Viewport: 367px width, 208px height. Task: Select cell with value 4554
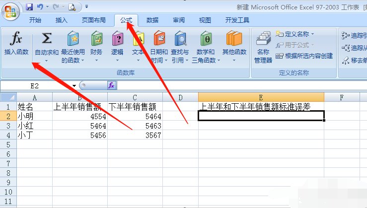80,116
